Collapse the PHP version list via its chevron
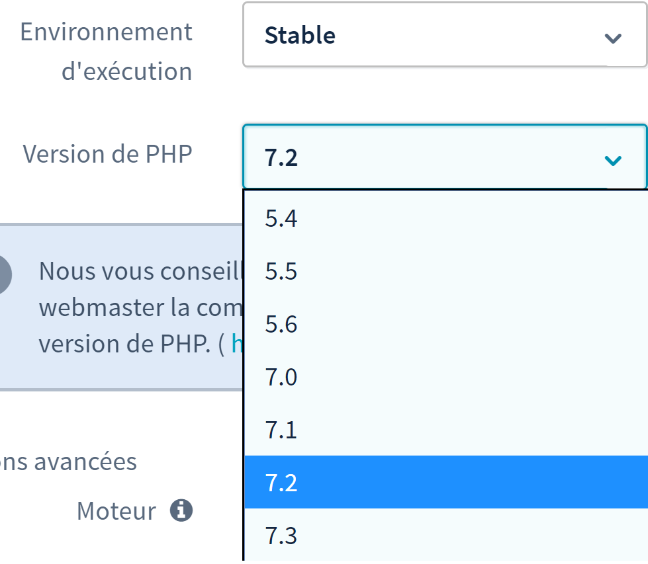The height and width of the screenshot is (564, 648). (x=614, y=160)
